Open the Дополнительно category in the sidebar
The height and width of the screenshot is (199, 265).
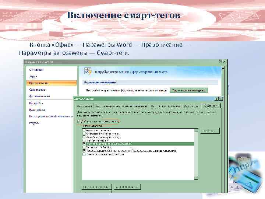coord(39,96)
